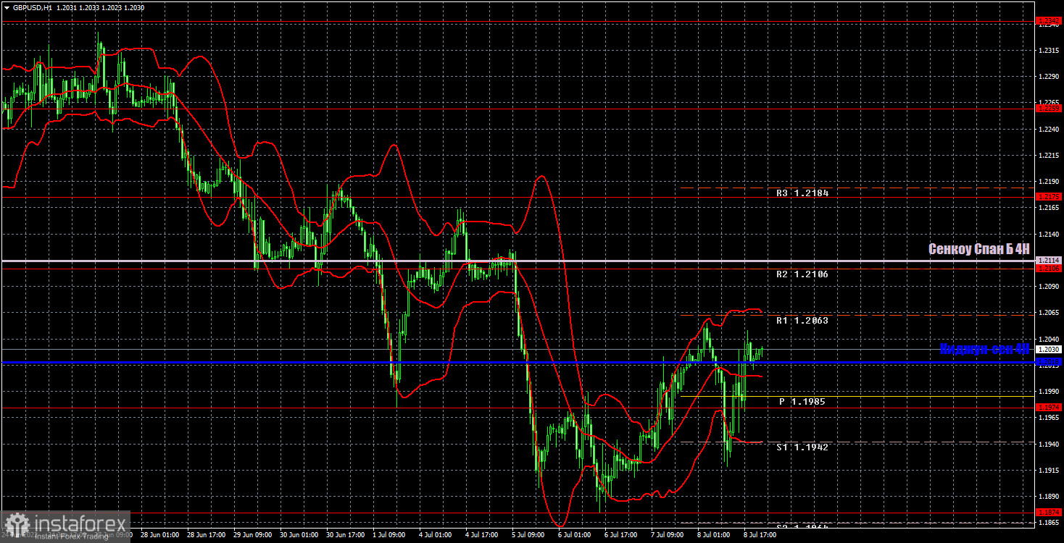Screen dimensions: 1064x543
Task: Click the 1.1965 price axis label
Action: click(x=1049, y=418)
